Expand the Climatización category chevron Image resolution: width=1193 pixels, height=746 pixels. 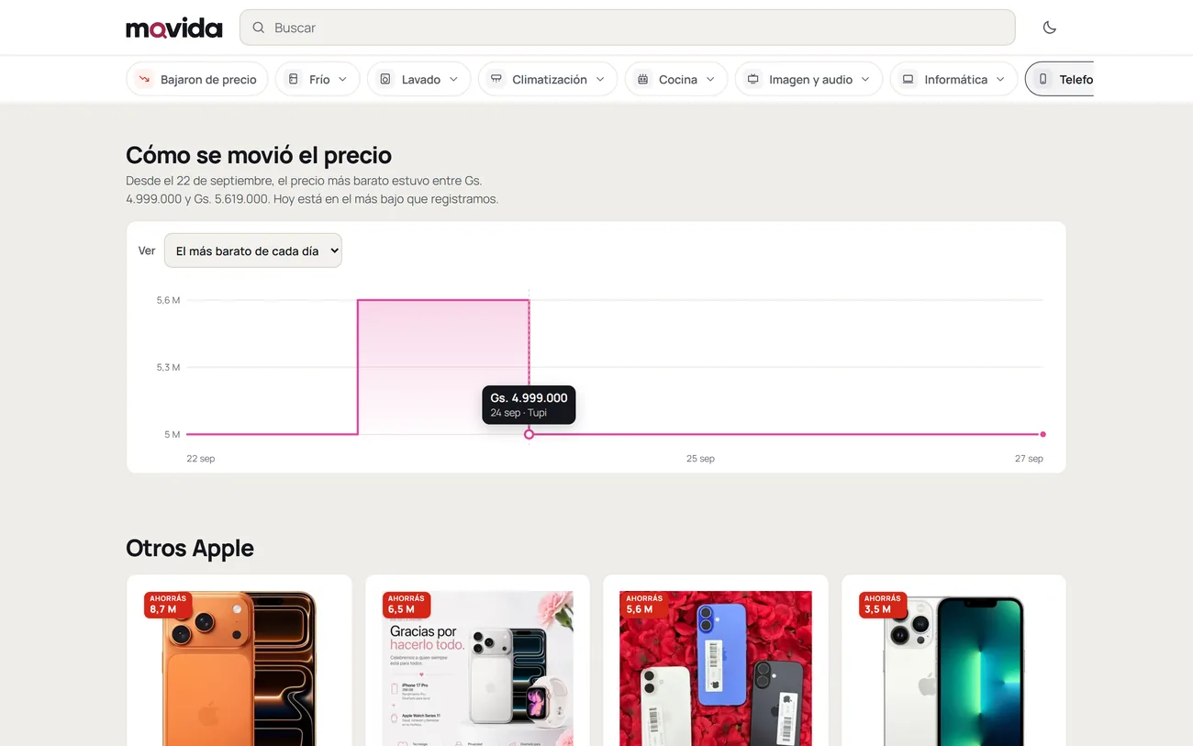600,79
